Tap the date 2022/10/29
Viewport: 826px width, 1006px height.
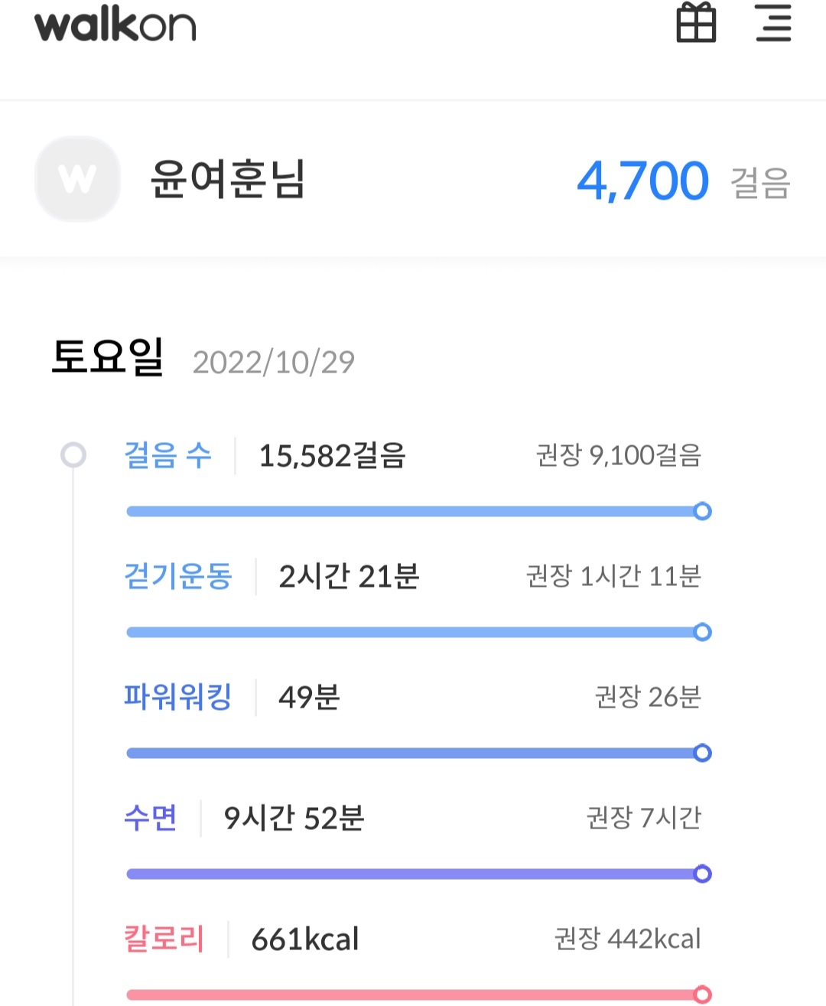tap(274, 363)
